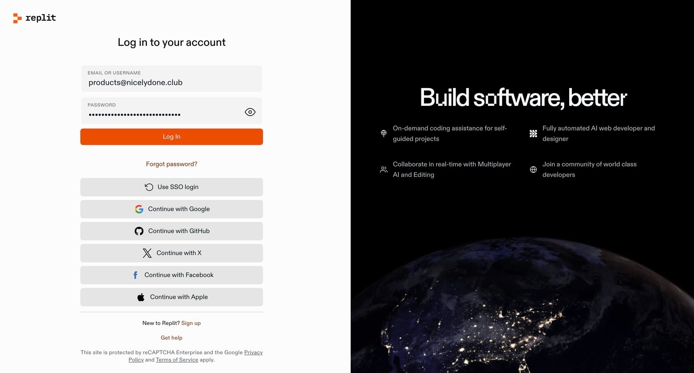The height and width of the screenshot is (373, 694).
Task: Click the X logo icon
Action: [147, 253]
